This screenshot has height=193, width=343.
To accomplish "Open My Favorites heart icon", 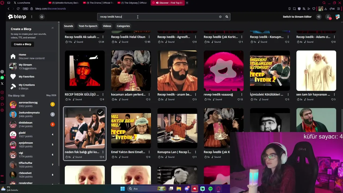I will click(13, 77).
